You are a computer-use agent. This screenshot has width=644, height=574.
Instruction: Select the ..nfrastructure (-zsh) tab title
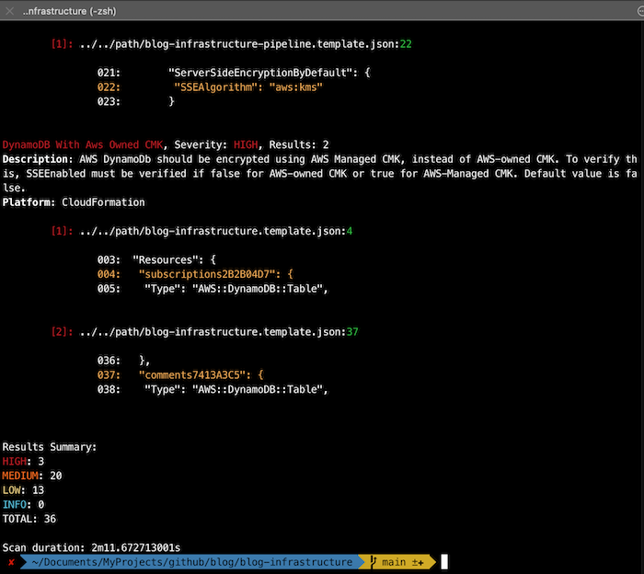point(69,11)
